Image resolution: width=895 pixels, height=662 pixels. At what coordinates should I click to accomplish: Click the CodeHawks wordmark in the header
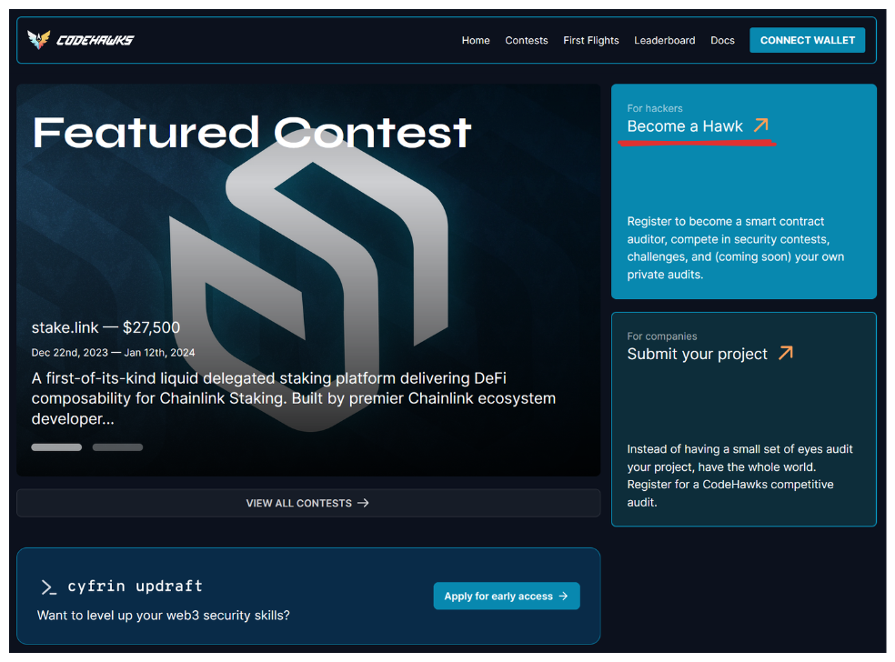point(95,40)
